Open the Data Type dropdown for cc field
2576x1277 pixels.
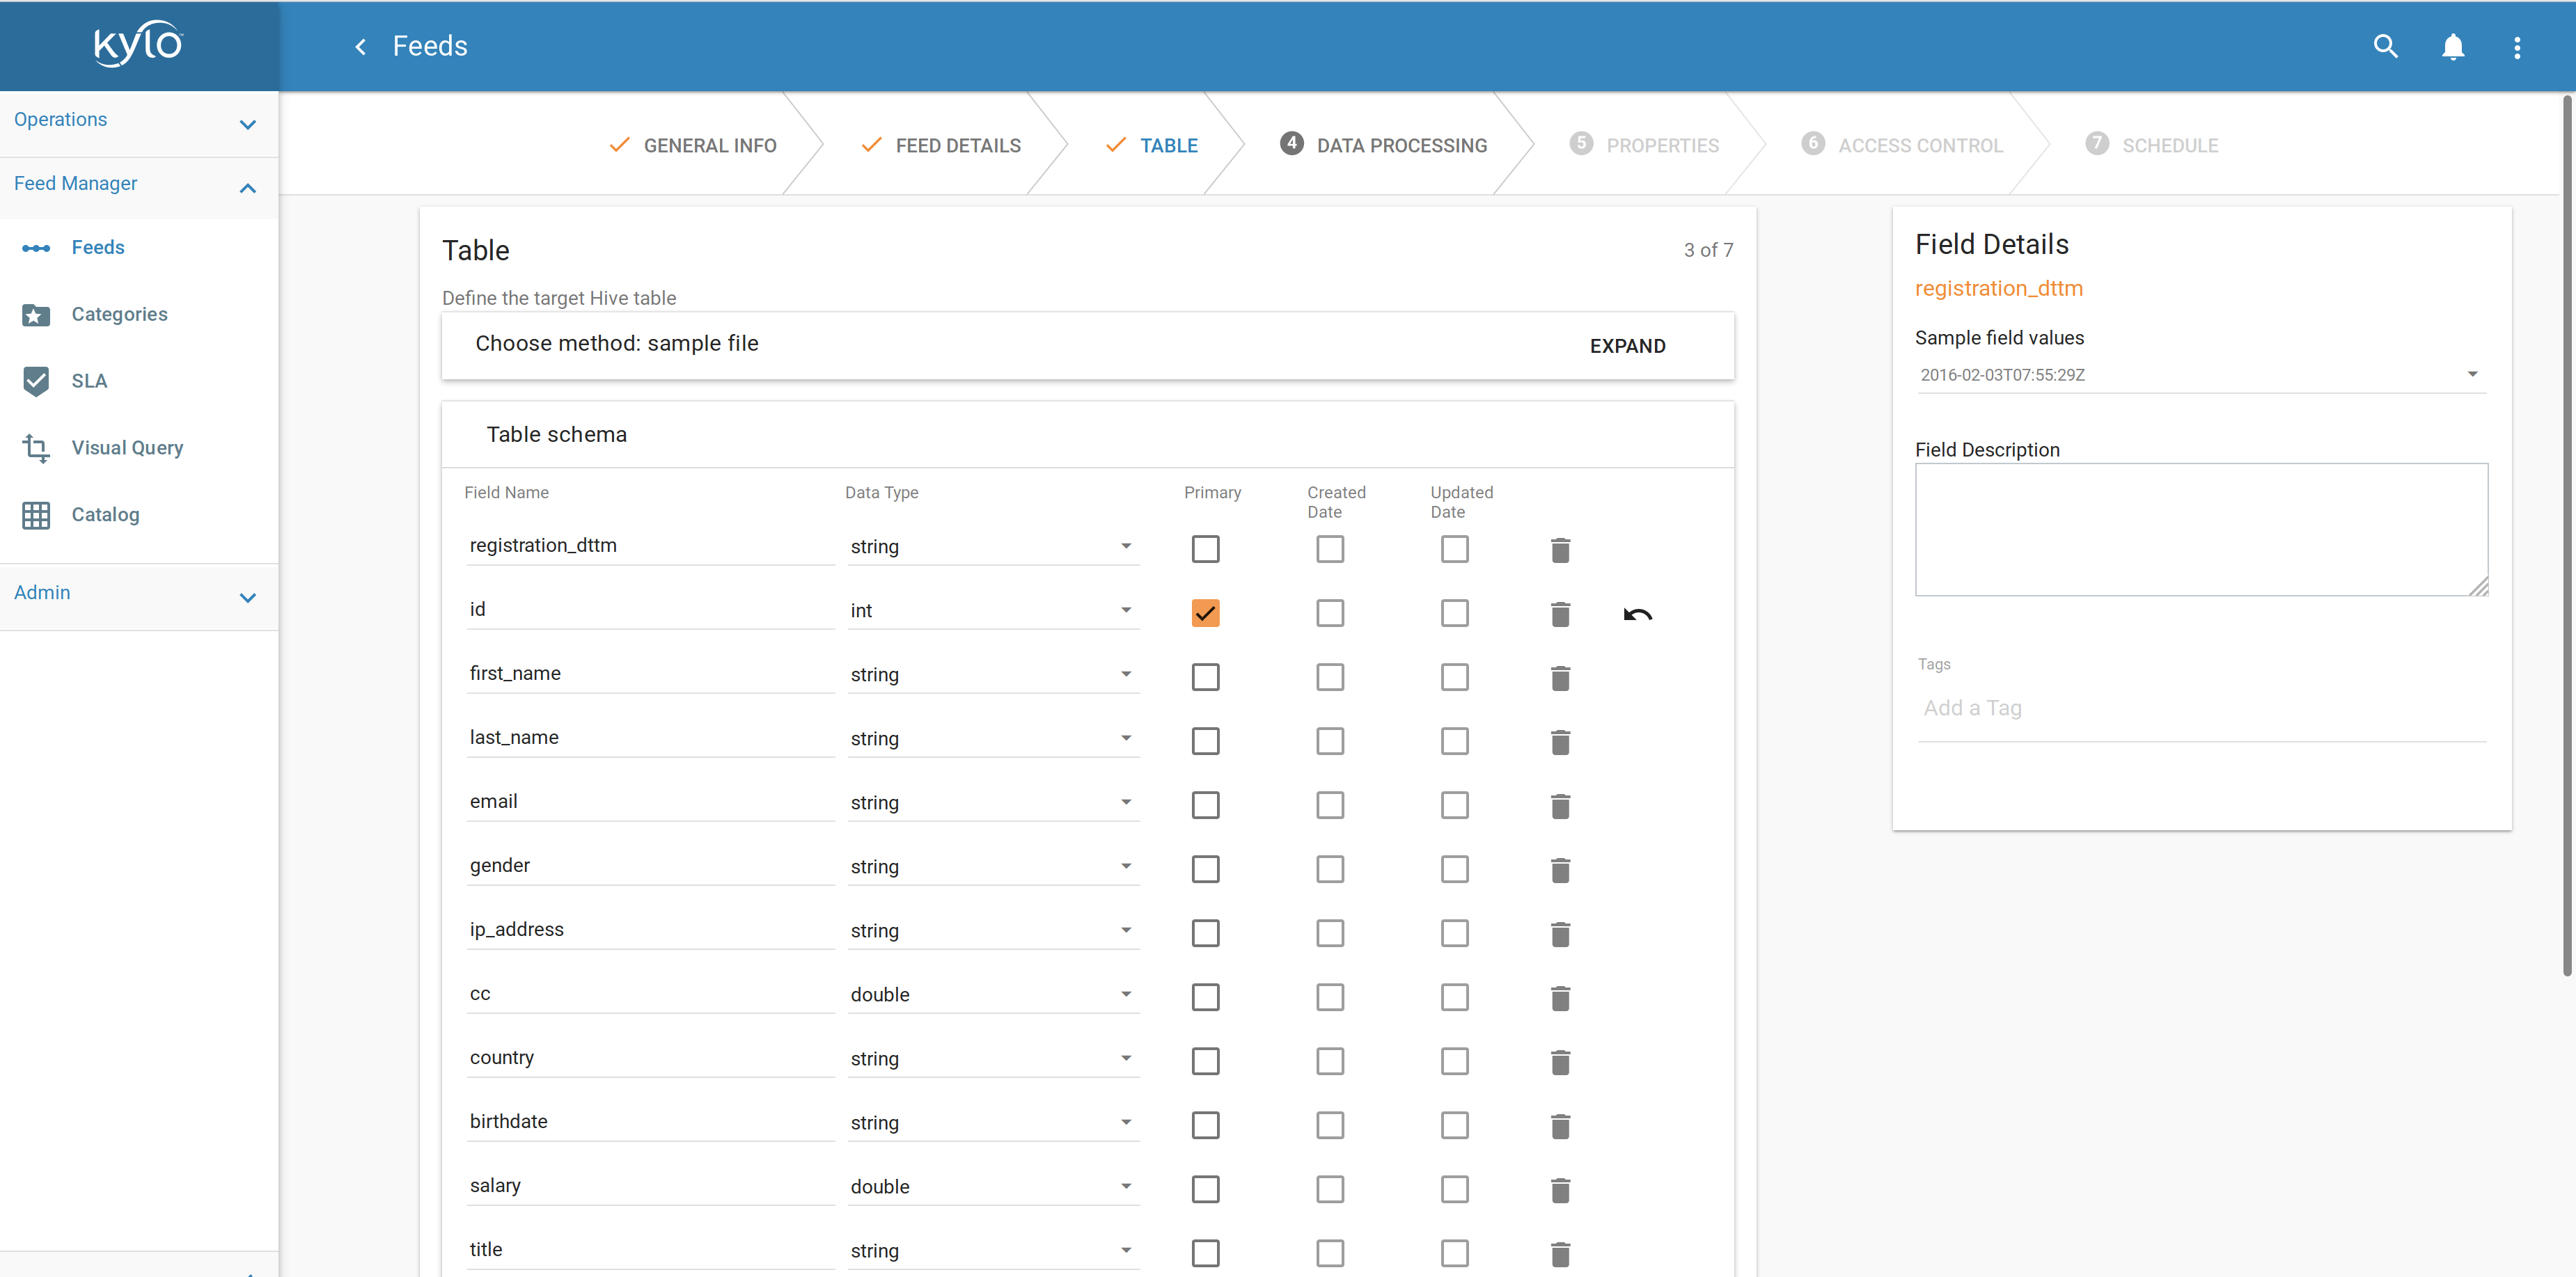1124,993
